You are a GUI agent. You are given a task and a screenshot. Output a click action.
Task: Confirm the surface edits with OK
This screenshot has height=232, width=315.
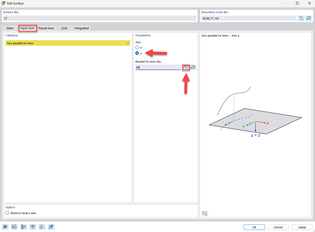(254, 227)
